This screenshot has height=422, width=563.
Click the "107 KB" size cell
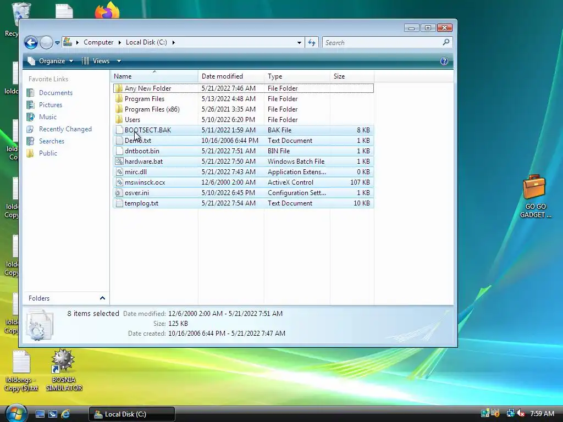coord(360,182)
